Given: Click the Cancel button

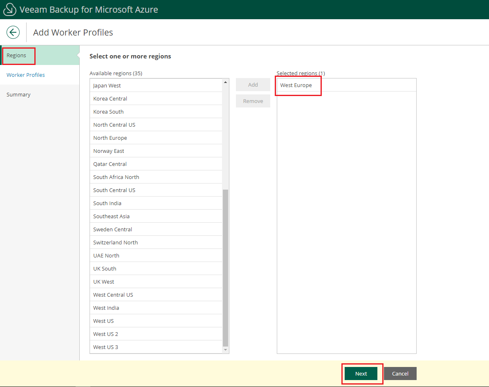Looking at the screenshot, I should 400,374.
